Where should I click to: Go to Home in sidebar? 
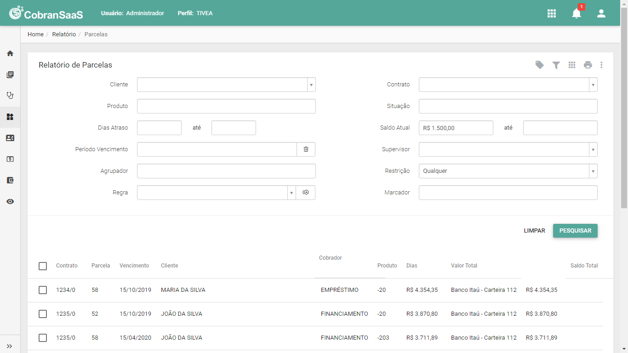tap(10, 53)
